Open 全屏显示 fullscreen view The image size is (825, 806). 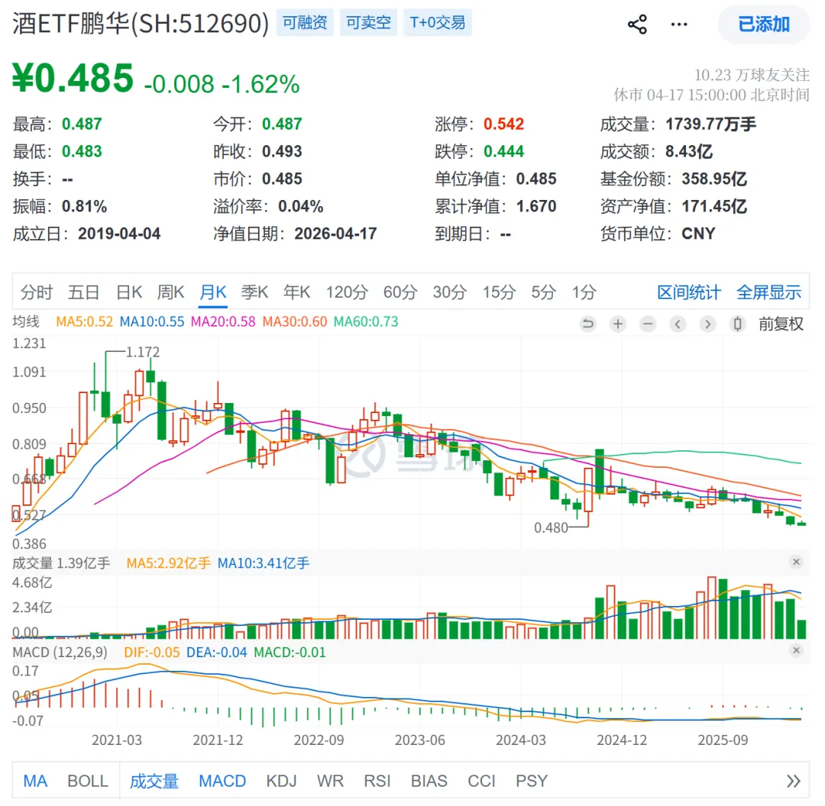(x=768, y=292)
